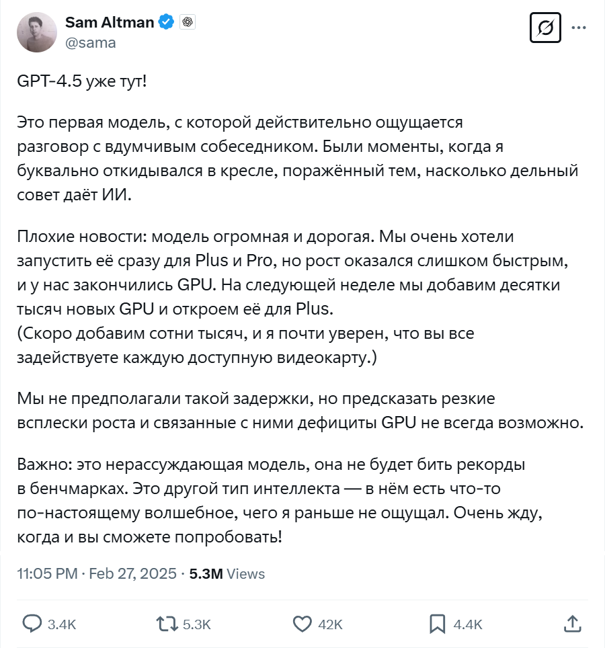Click the repost arrows icon

(x=165, y=624)
